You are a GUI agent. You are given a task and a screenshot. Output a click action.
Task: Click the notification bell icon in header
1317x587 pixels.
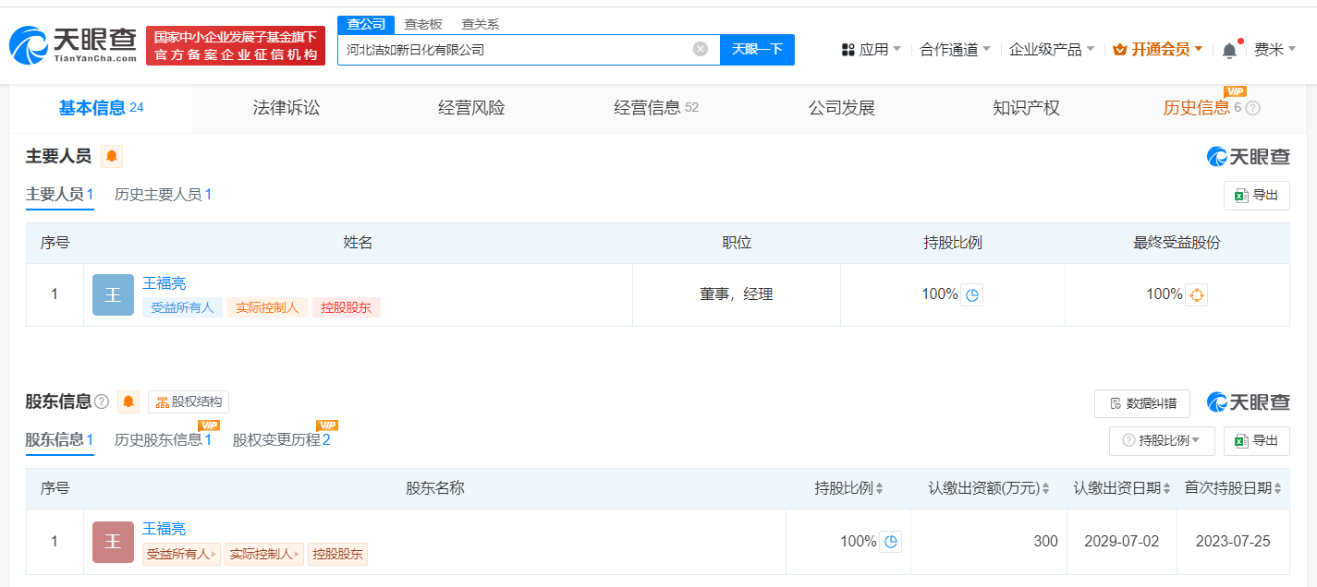1229,50
